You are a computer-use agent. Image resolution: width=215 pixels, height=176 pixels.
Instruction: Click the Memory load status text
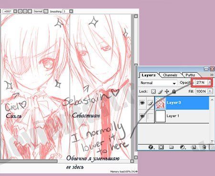coord(124,172)
